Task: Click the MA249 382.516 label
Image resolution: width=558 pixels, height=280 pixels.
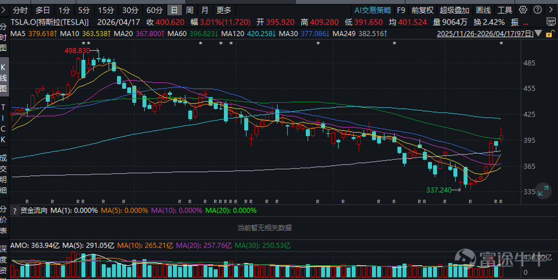Action: [x=360, y=34]
